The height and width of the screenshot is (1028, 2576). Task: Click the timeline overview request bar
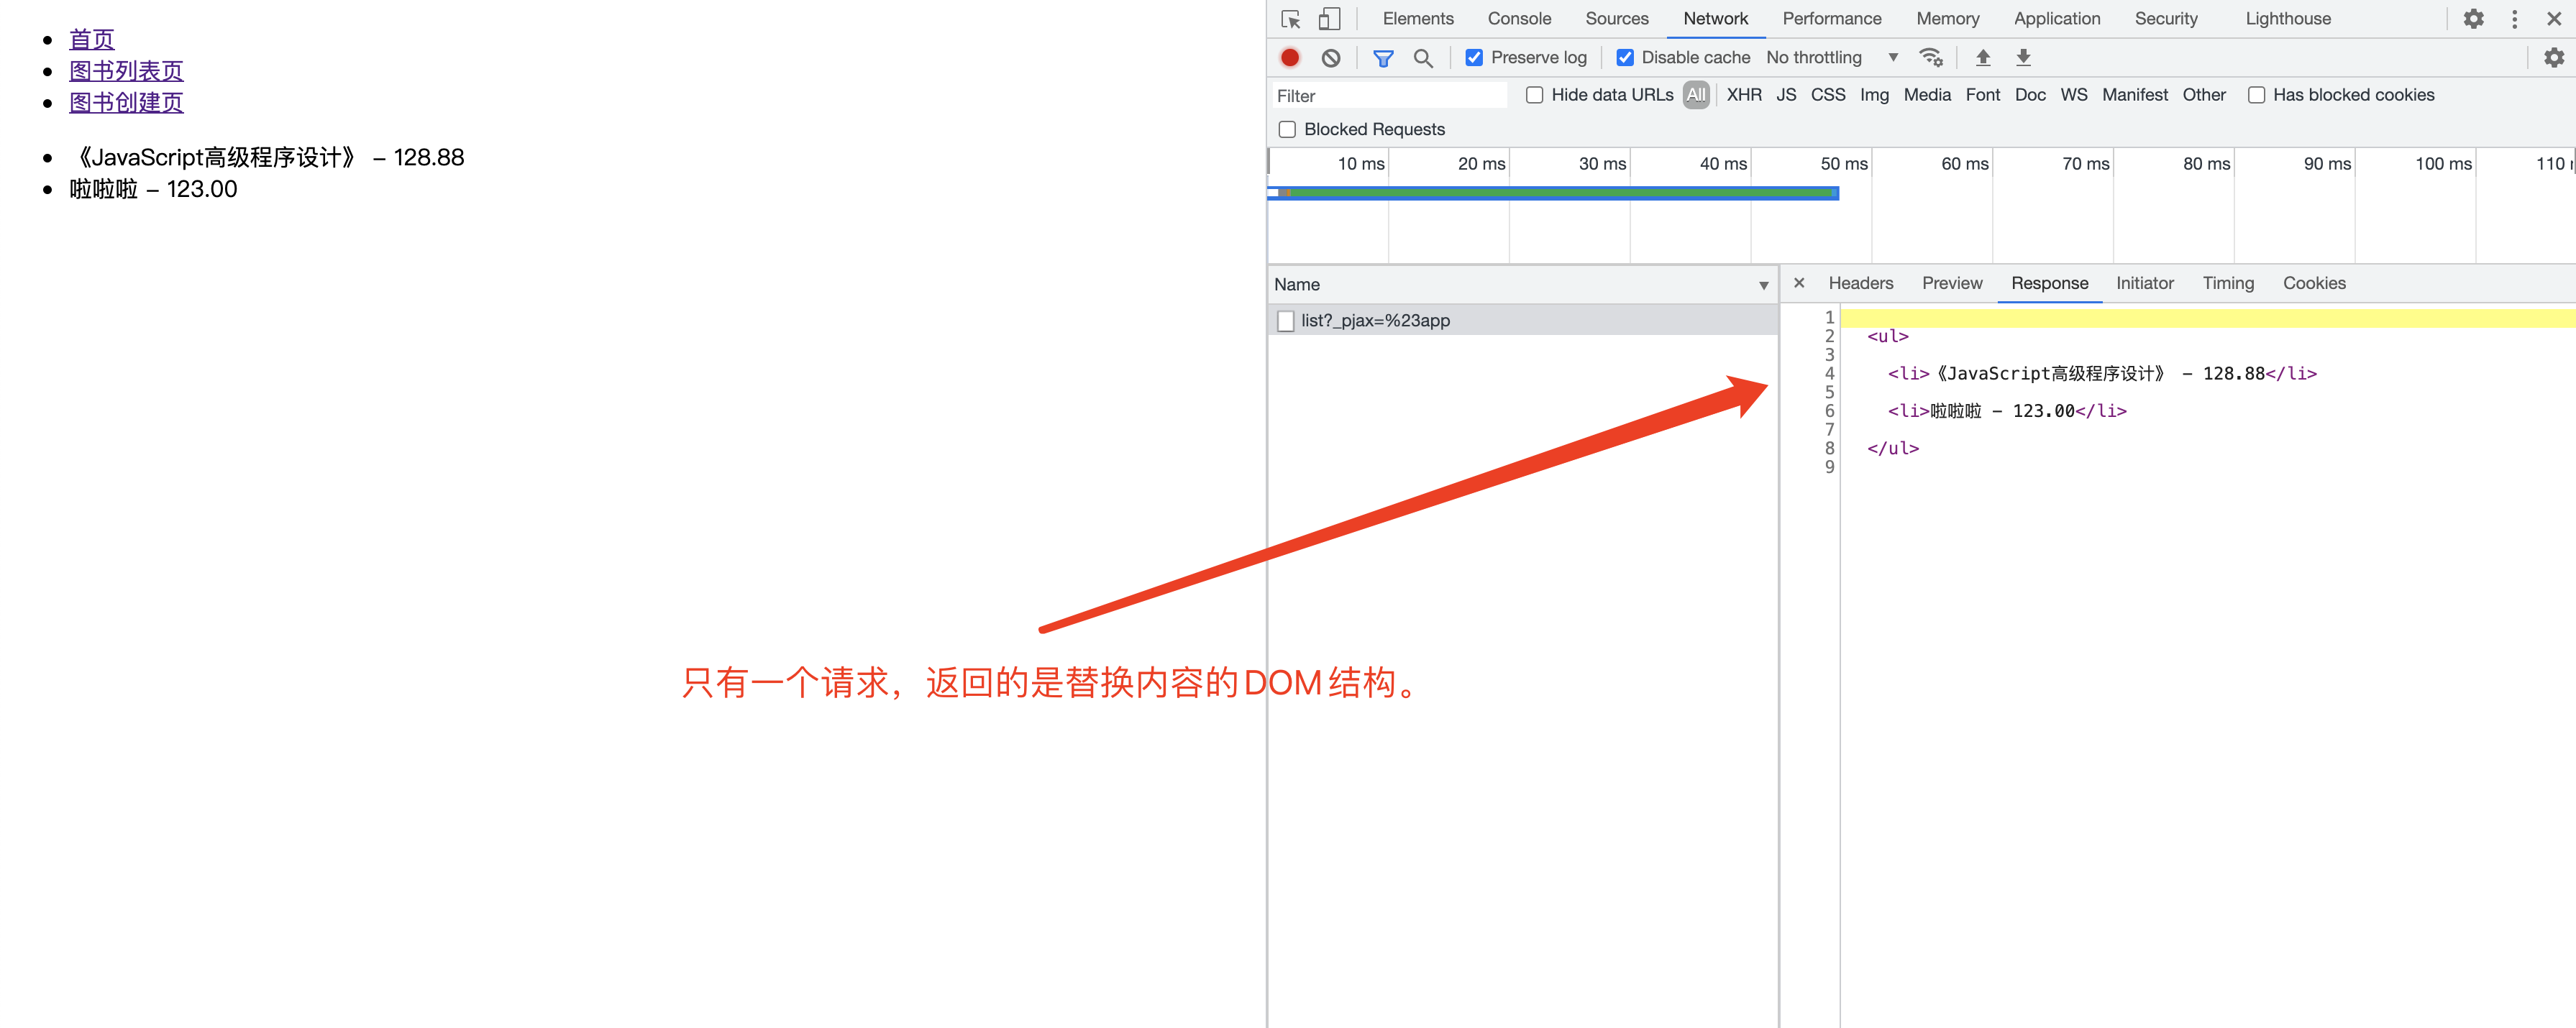1553,193
